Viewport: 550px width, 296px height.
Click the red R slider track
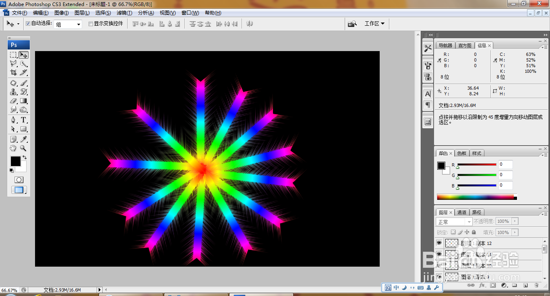[x=477, y=164]
